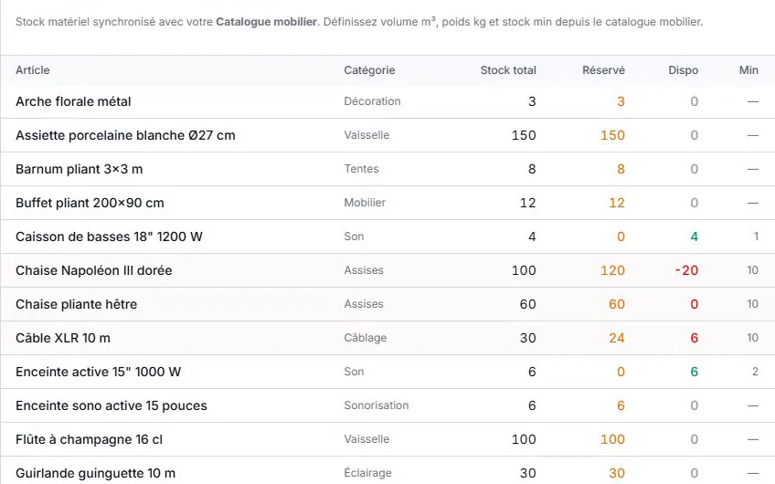Viewport: 775px width, 484px height.
Task: Click dispo value 4 for Caisson de basses
Action: 694,237
